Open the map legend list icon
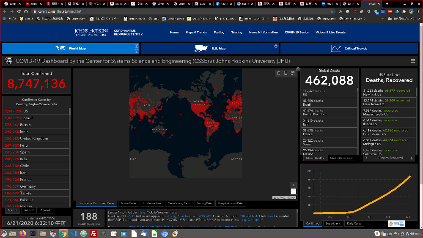This screenshot has height=238, width=423. pyautogui.click(x=286, y=73)
